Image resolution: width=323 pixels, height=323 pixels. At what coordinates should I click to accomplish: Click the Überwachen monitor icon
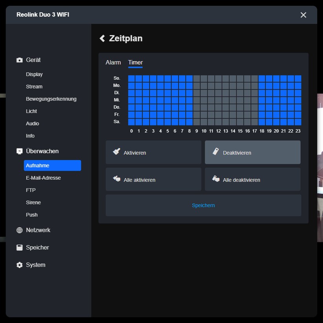click(x=19, y=151)
